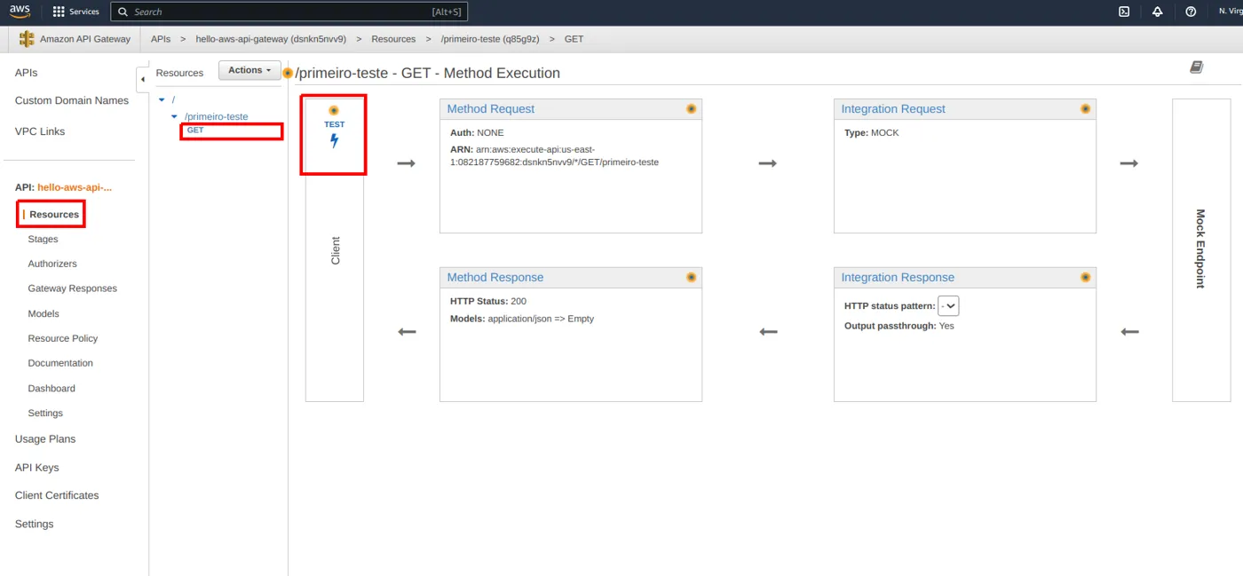The width and height of the screenshot is (1243, 576).
Task: Go to Resources section
Action: click(54, 215)
